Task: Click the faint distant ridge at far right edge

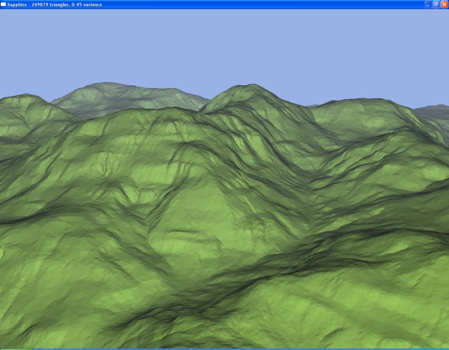Action: 435,111
